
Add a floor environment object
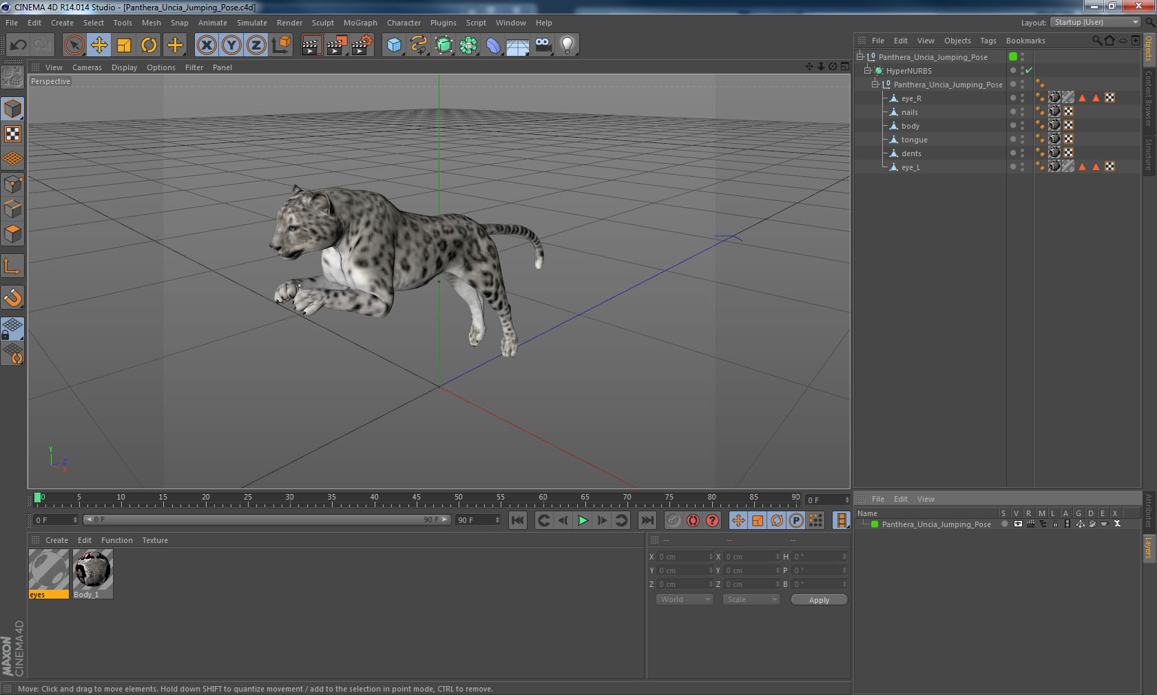[x=518, y=45]
